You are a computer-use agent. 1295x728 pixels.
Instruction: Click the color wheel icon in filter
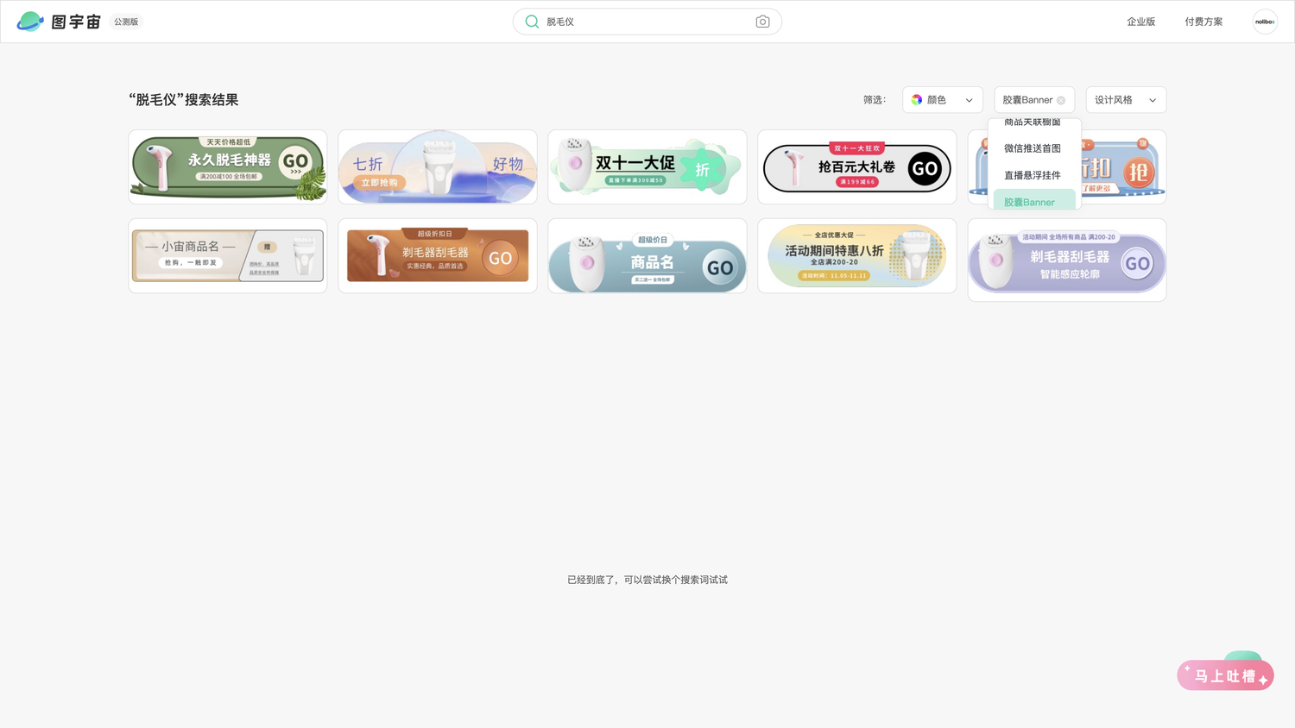click(917, 100)
